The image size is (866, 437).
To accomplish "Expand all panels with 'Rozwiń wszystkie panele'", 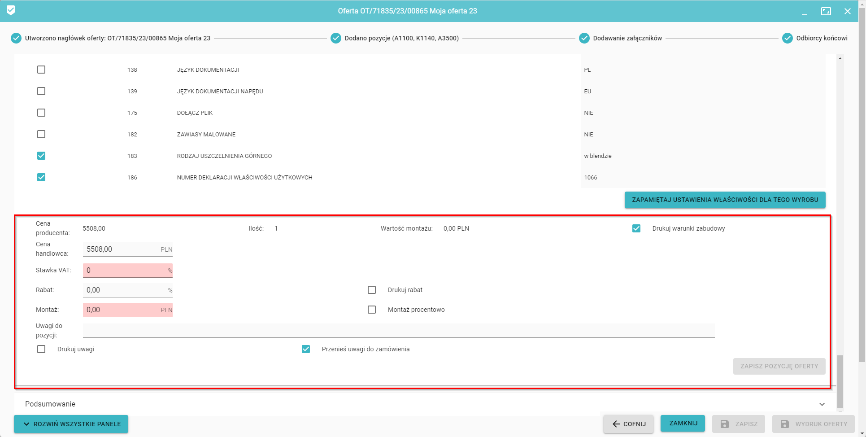I will click(71, 424).
